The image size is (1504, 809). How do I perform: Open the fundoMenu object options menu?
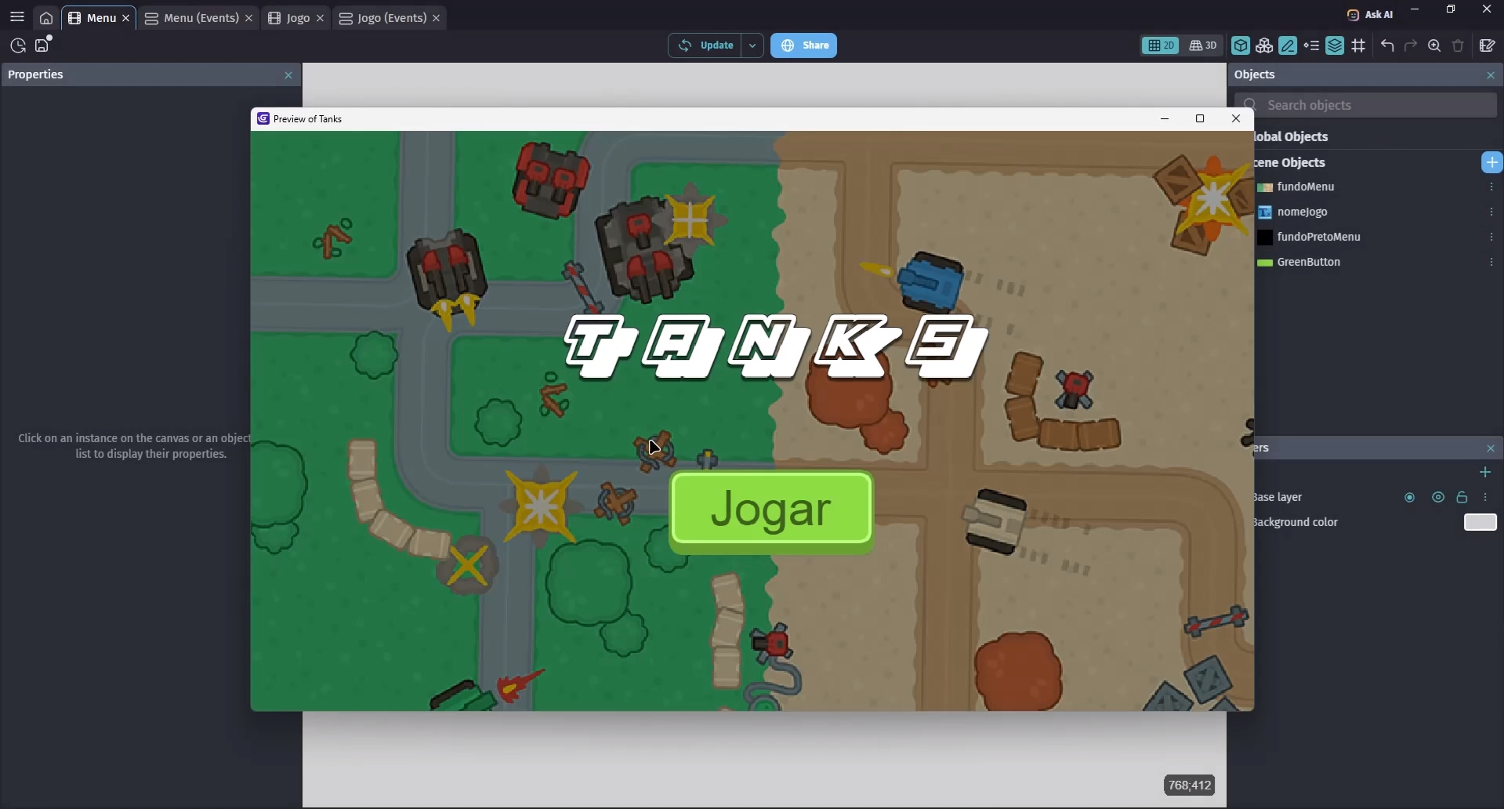click(x=1491, y=187)
